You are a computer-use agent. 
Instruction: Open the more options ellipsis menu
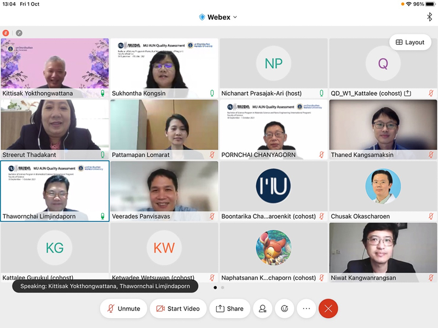[x=307, y=308]
